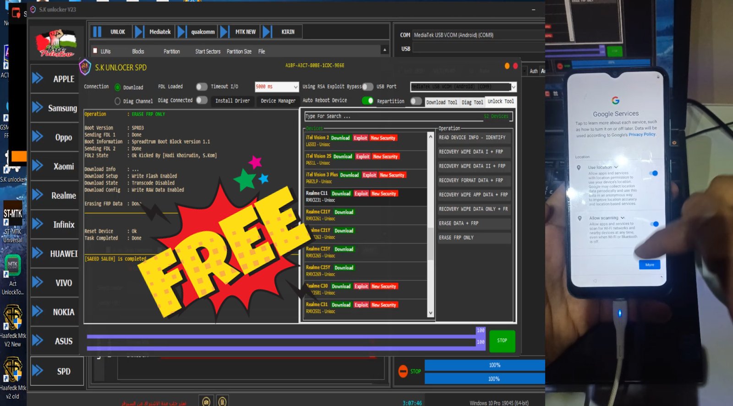Toggle Using RSA Exploit Bypass switch
Image resolution: width=733 pixels, height=406 pixels.
click(x=367, y=87)
